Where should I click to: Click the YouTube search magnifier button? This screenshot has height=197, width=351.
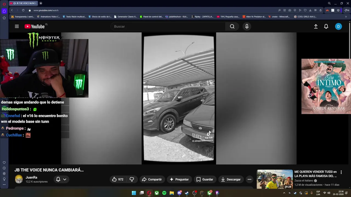click(232, 27)
